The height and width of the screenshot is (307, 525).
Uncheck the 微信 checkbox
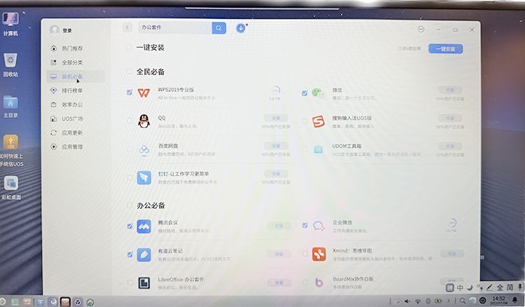(x=304, y=93)
